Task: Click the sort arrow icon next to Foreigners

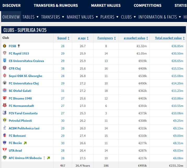Action: tap(115, 38)
